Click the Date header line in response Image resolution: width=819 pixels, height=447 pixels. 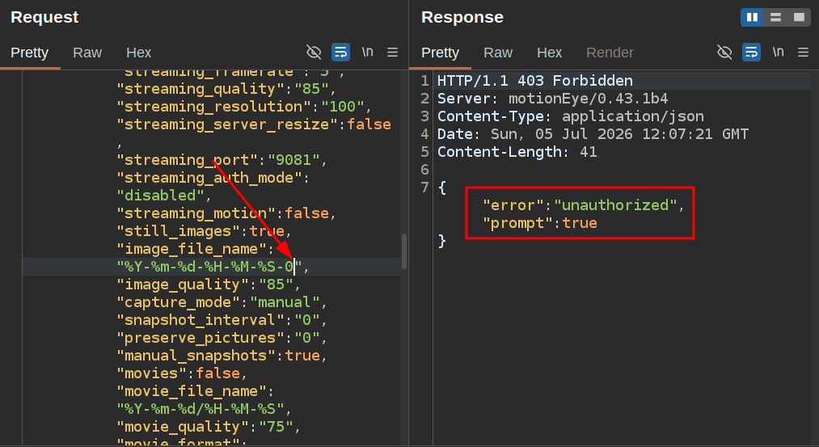(x=593, y=133)
